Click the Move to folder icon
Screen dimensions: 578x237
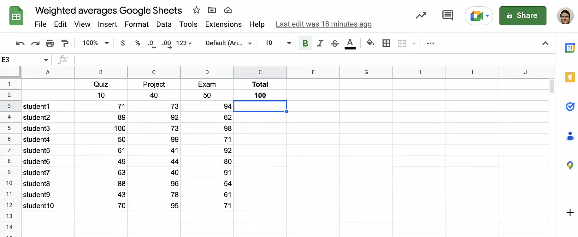coord(212,10)
